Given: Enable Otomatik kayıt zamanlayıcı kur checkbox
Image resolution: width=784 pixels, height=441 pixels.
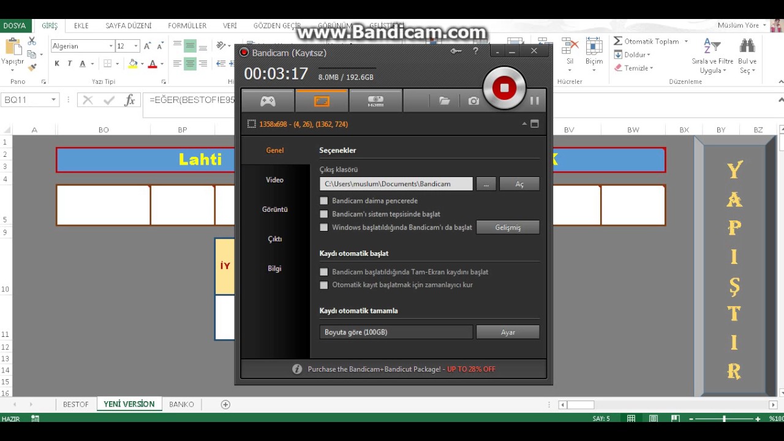Looking at the screenshot, I should pos(324,285).
